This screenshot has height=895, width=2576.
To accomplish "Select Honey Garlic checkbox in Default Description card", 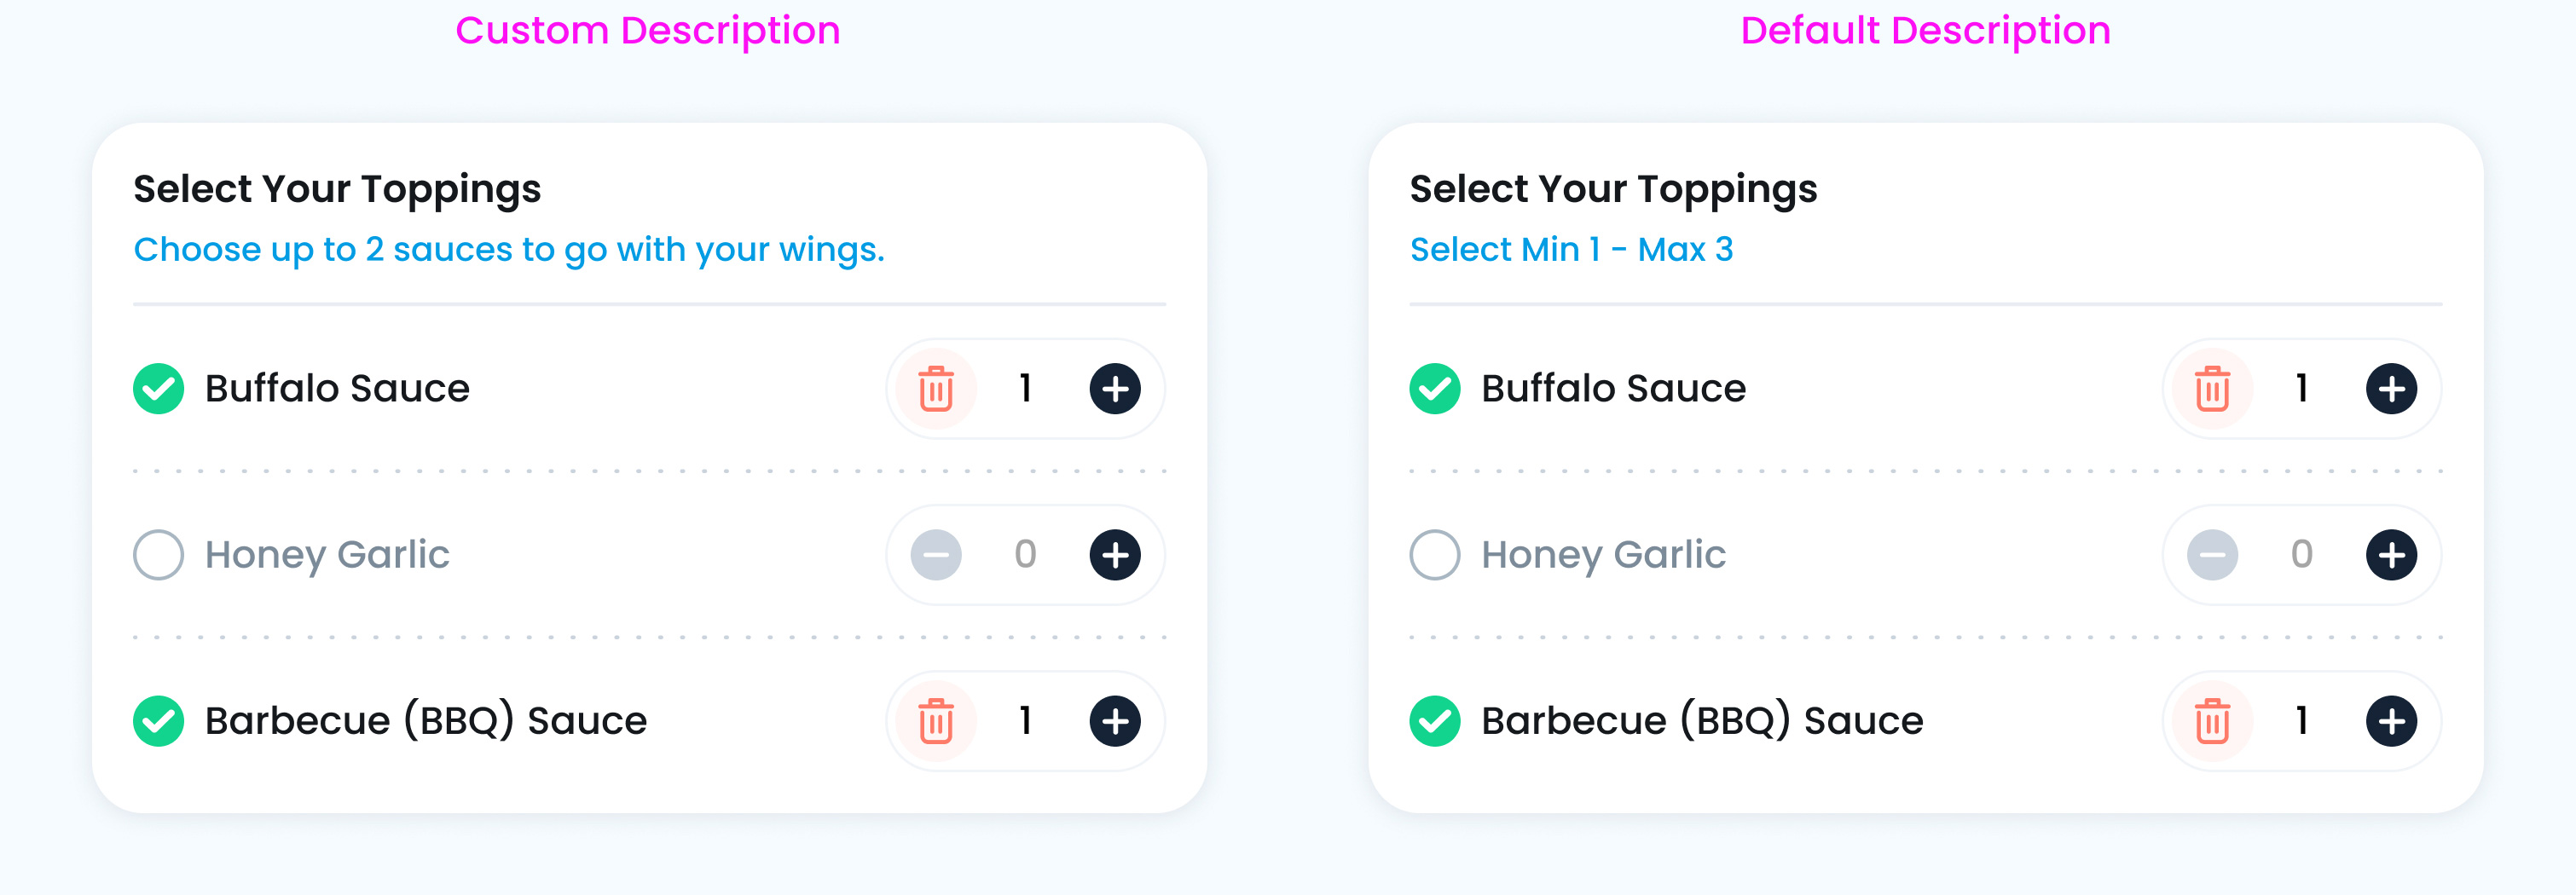I will (1434, 554).
